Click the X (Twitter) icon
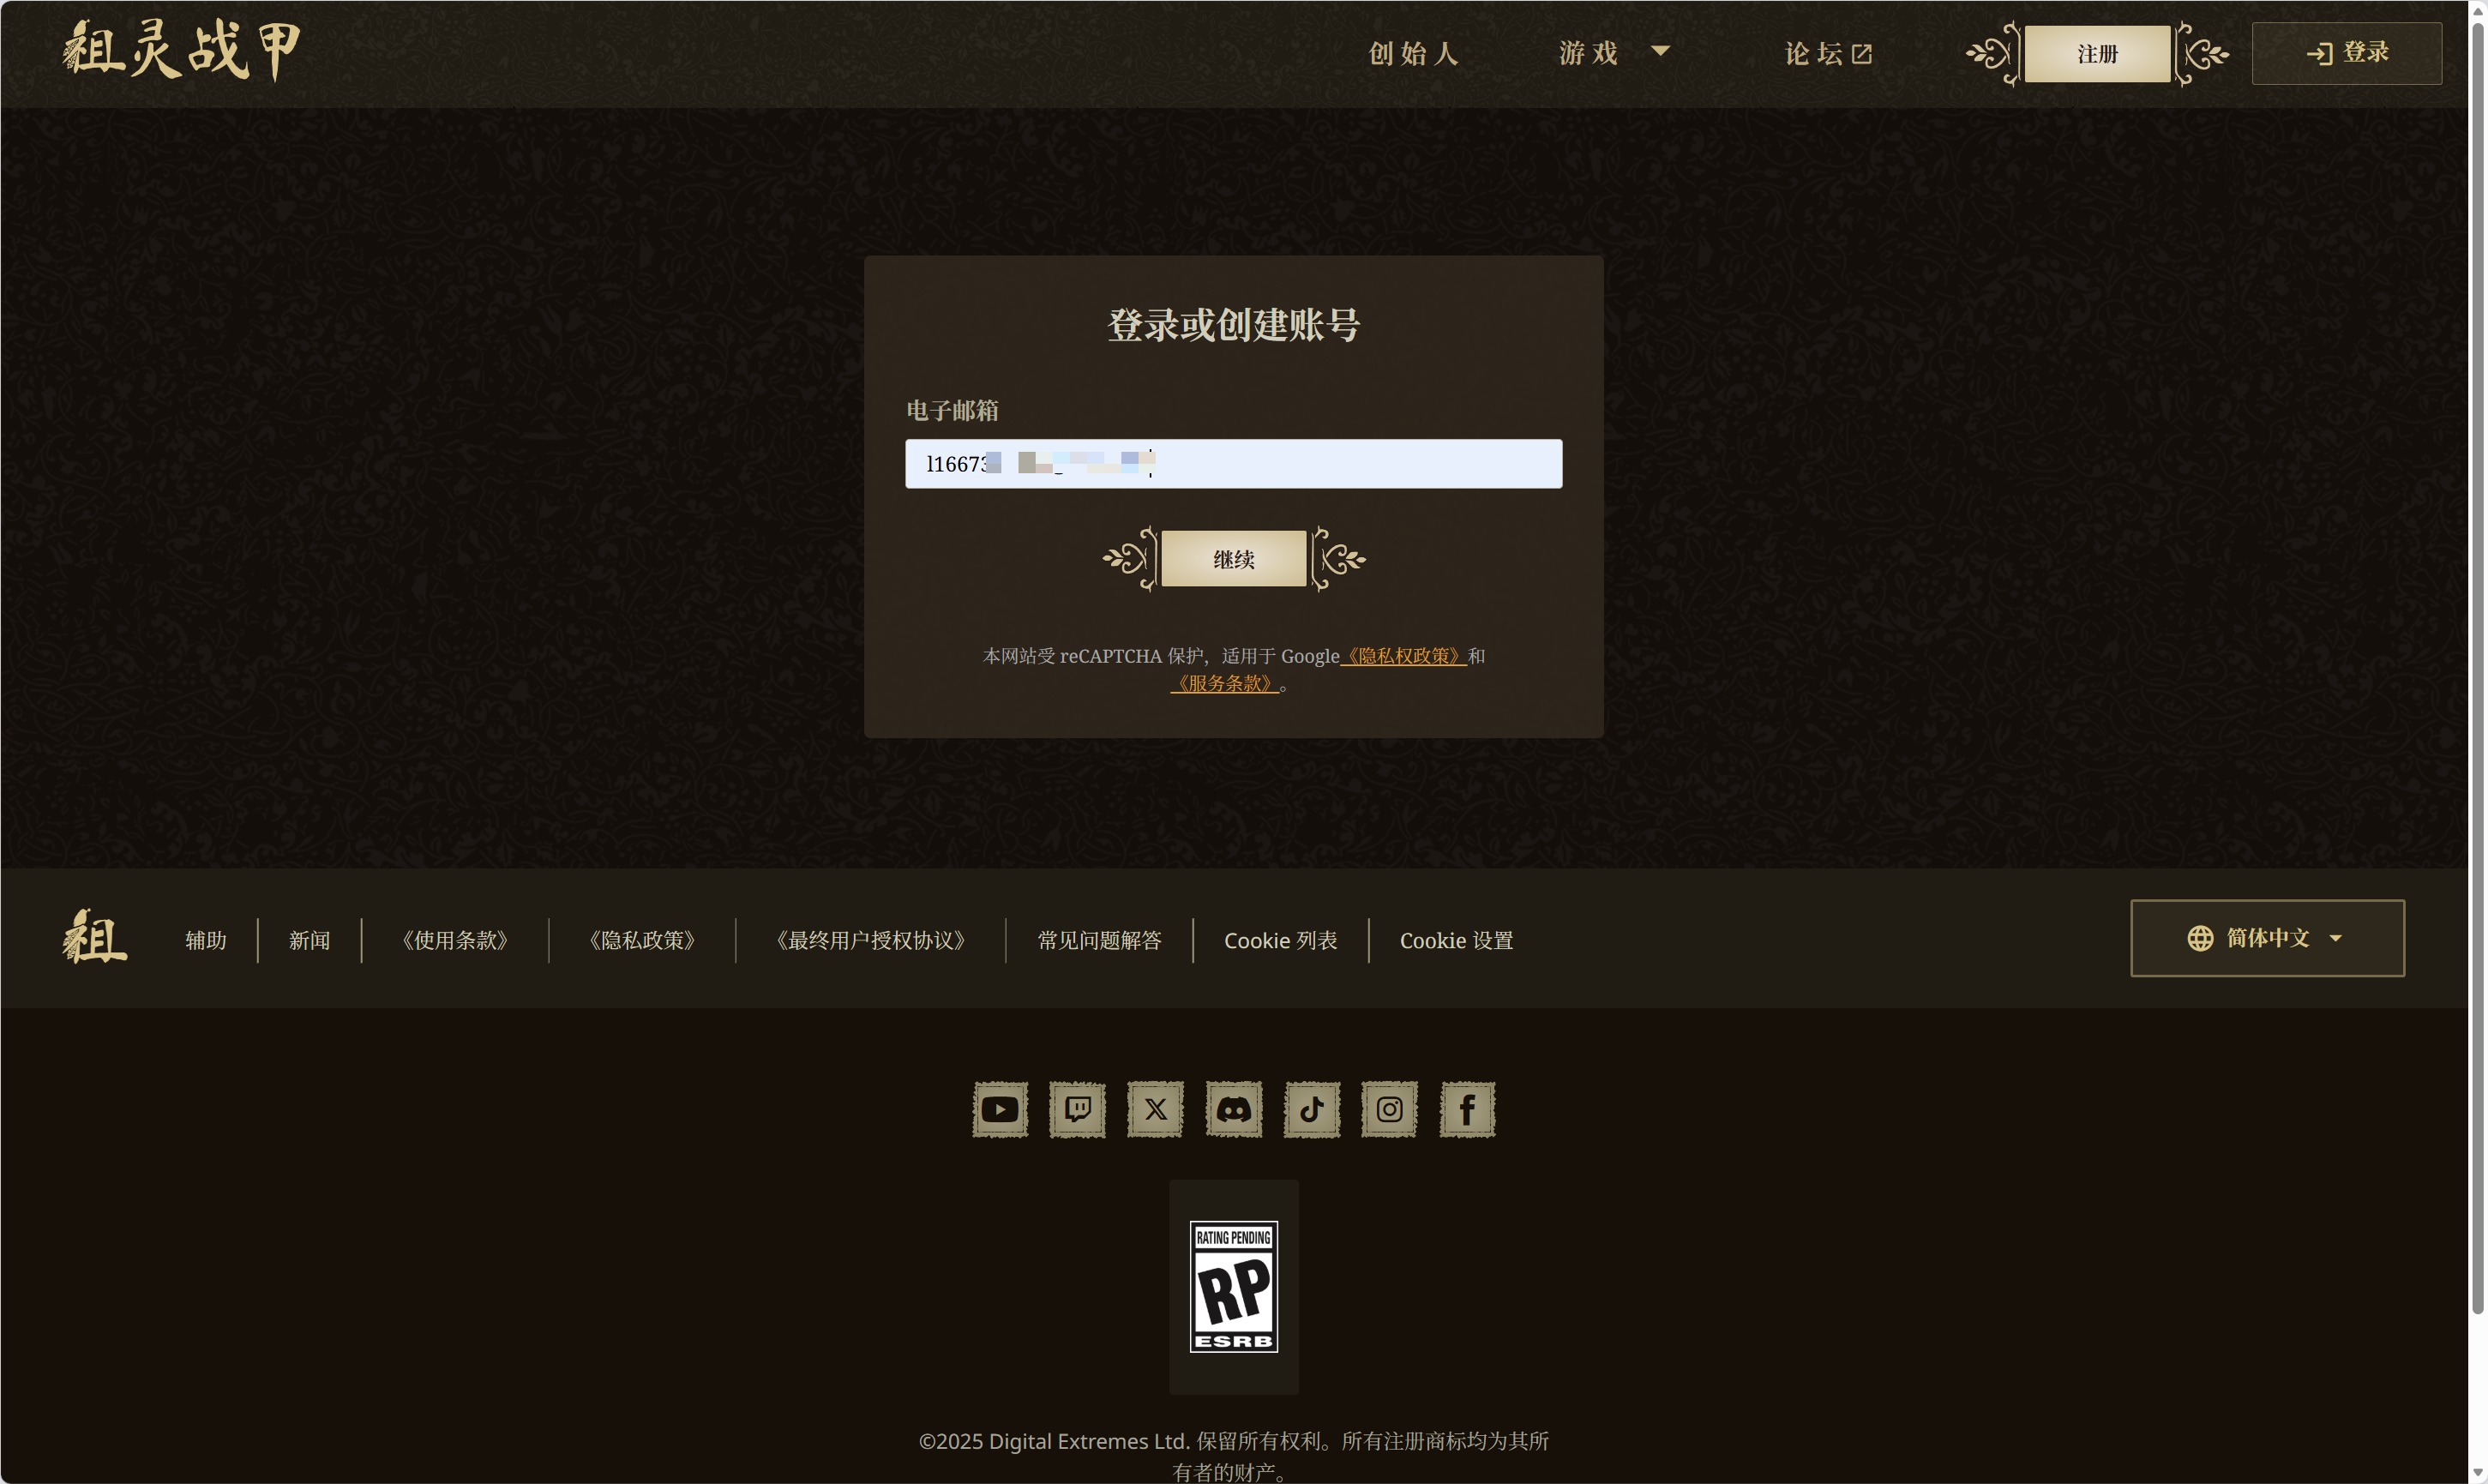The width and height of the screenshot is (2488, 1484). click(1155, 1109)
